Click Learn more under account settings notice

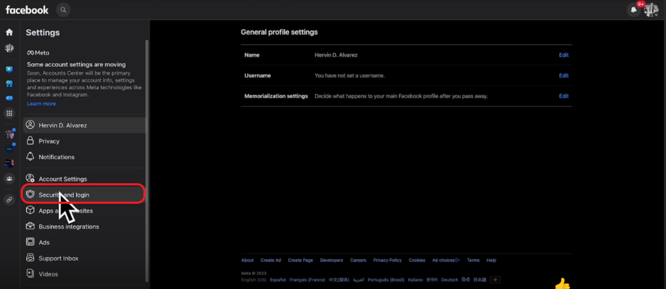[x=41, y=104]
